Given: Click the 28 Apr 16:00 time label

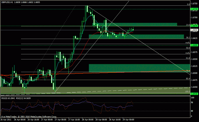Looking at the screenshot, I should (x=115, y=119).
